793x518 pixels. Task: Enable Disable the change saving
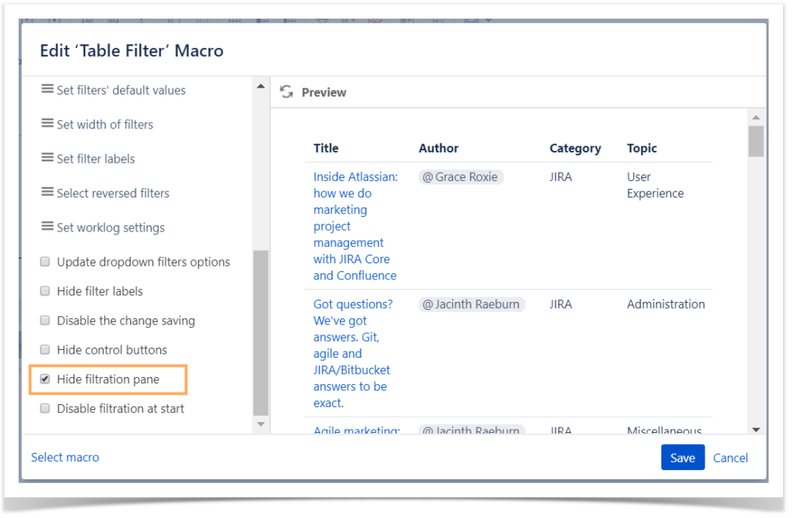(x=44, y=320)
